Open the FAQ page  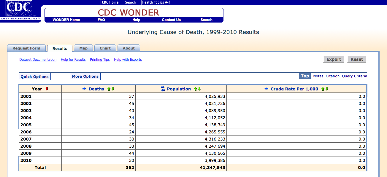[101, 20]
